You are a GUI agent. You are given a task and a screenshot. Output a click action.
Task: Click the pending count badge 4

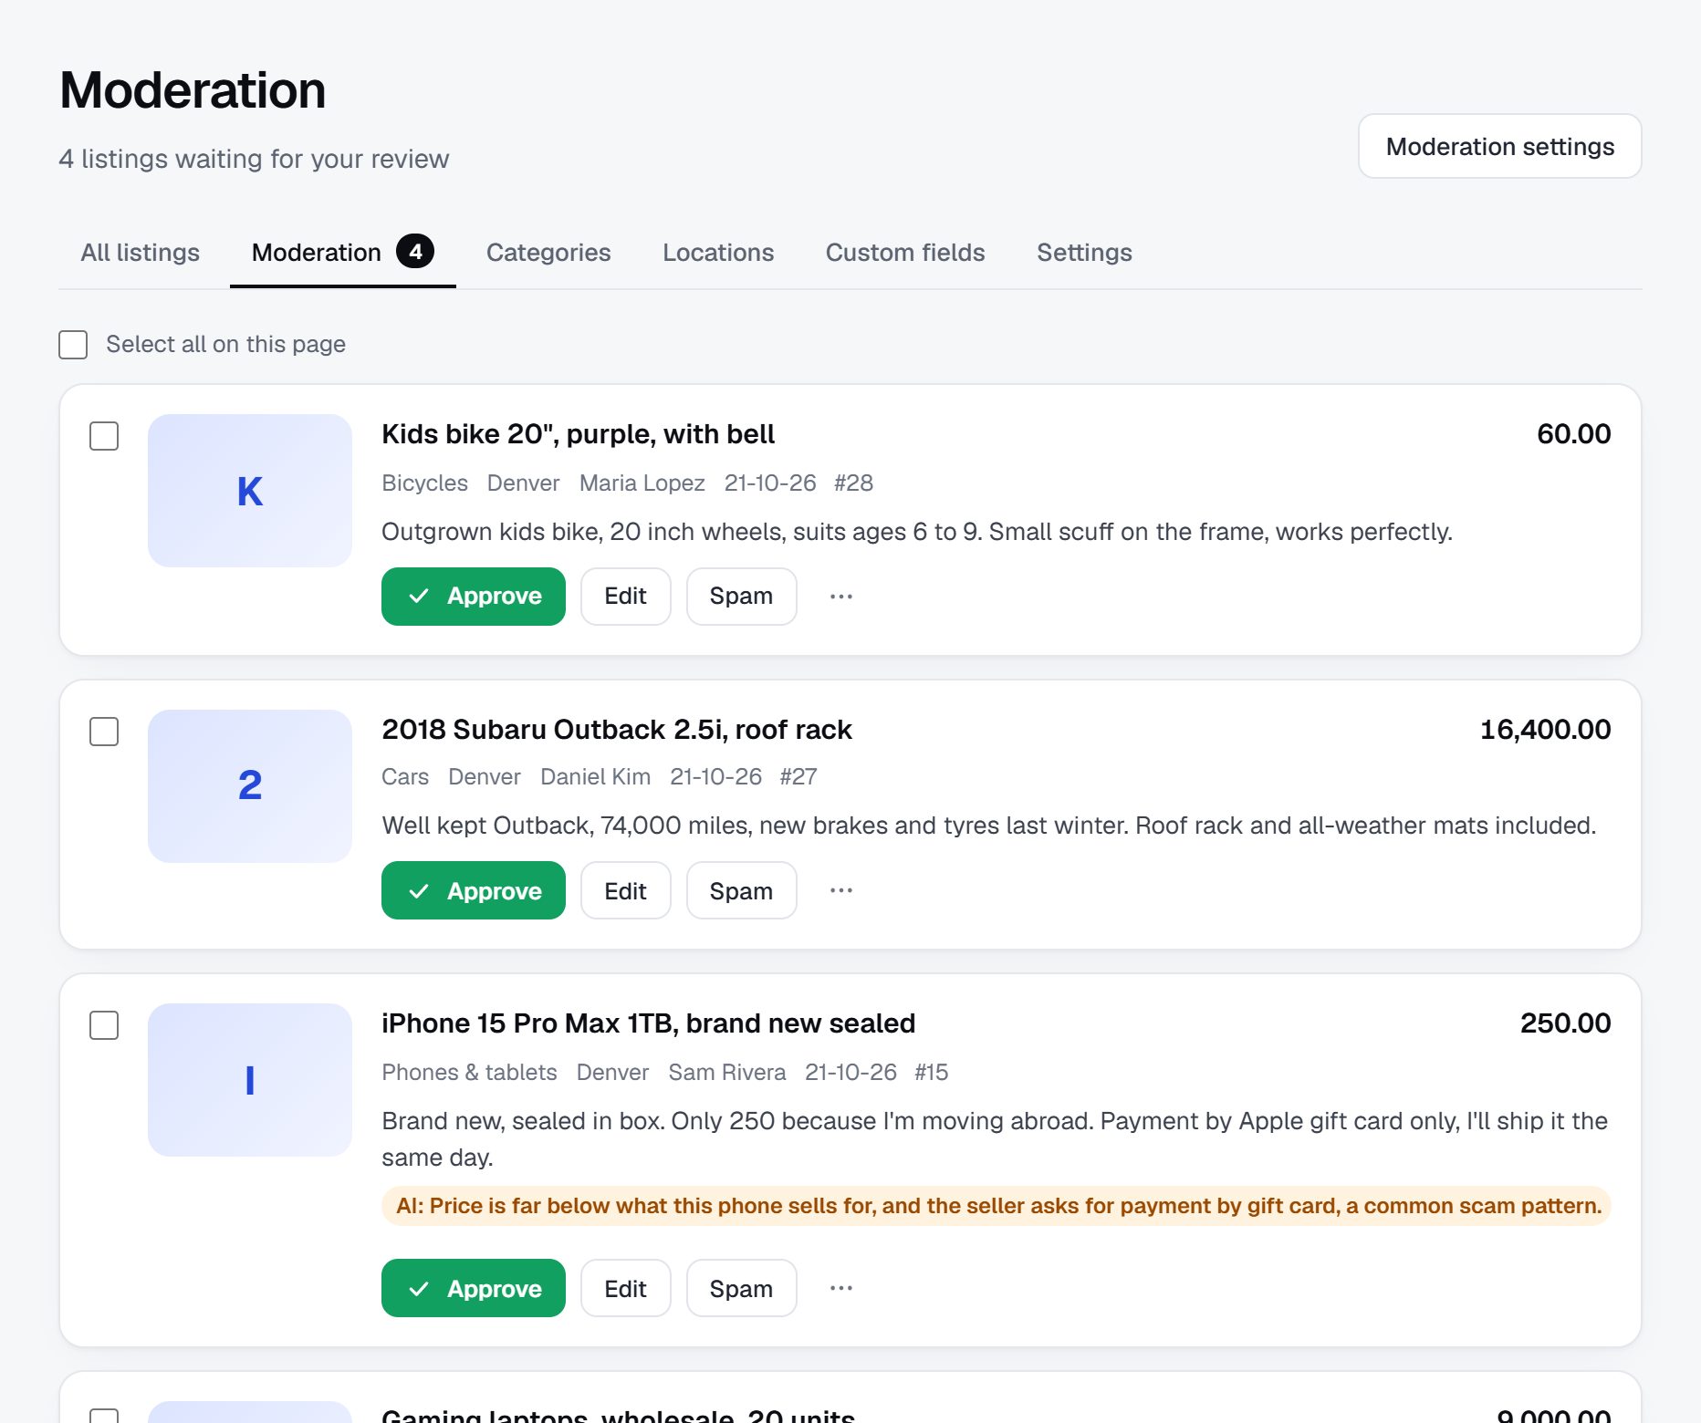415,252
